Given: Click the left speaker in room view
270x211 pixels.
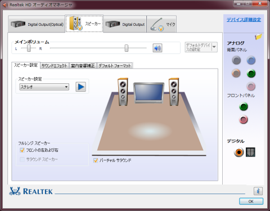Looking at the screenshot, I should pyautogui.click(x=123, y=92).
